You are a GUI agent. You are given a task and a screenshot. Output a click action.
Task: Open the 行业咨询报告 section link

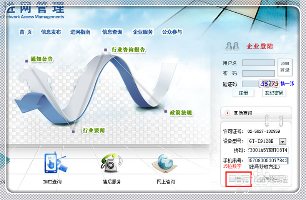point(128,50)
